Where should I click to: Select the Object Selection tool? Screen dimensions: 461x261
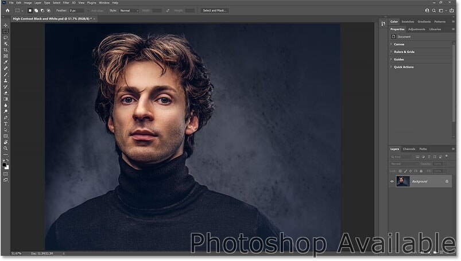click(x=6, y=44)
